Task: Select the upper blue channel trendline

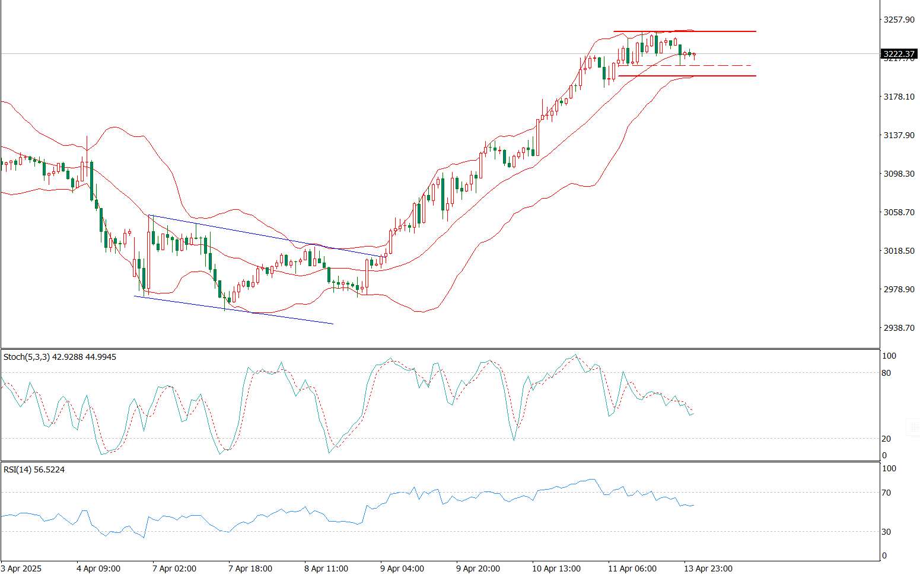Action: 267,235
